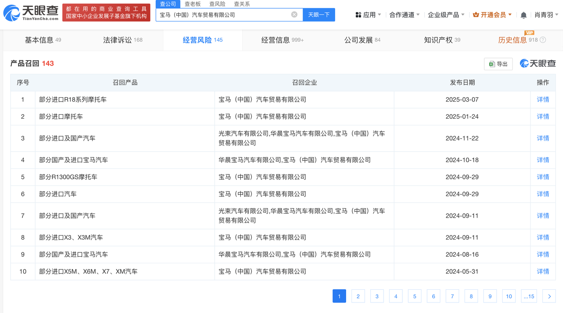563x313 pixels.
Task: Open 详情 for row 7 recall
Action: click(x=543, y=216)
